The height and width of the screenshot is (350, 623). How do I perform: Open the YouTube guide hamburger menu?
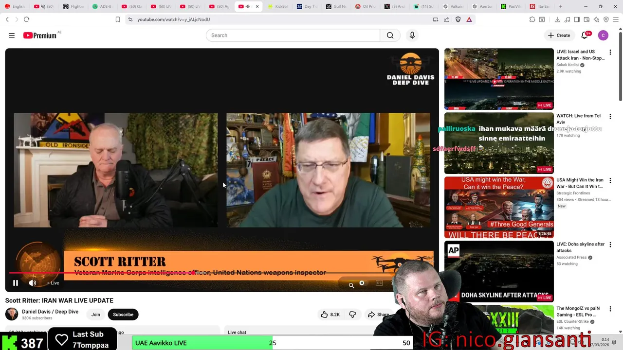point(12,35)
